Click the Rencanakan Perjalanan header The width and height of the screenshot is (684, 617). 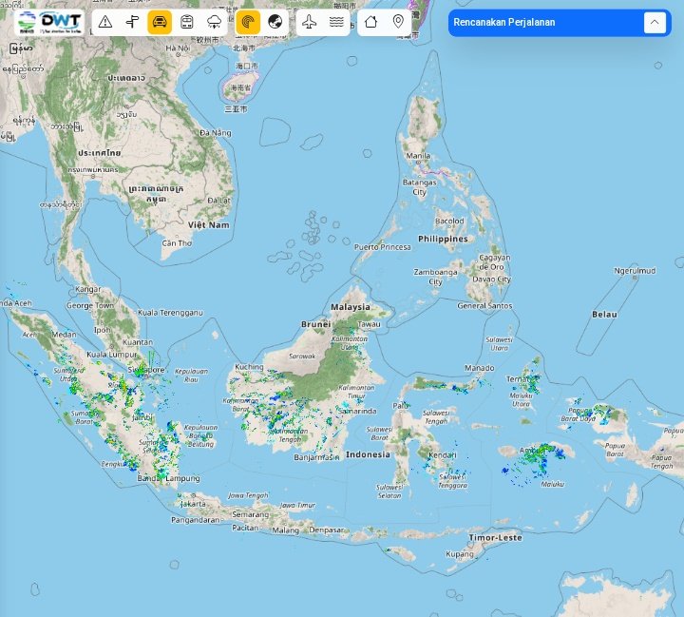click(x=504, y=22)
